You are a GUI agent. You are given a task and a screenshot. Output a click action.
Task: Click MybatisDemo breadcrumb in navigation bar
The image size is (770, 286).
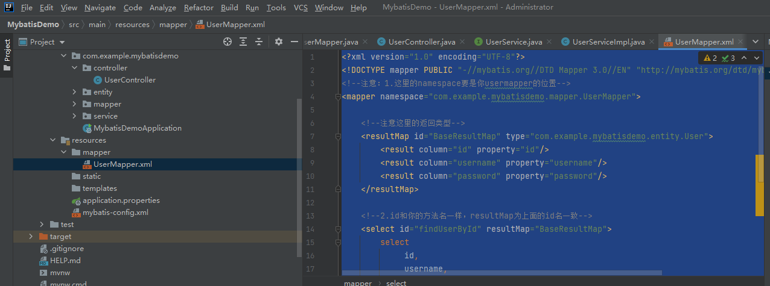click(33, 25)
